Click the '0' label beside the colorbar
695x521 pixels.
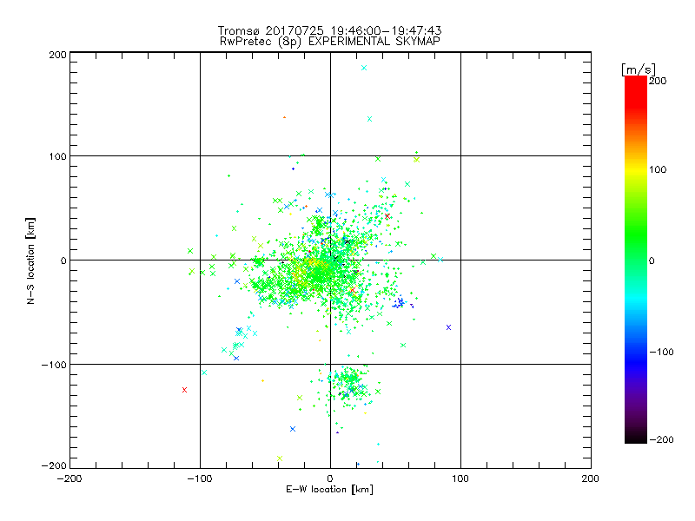coord(652,260)
